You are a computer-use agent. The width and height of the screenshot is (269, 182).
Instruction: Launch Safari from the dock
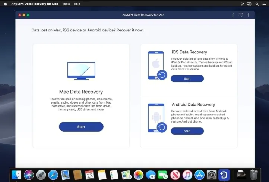(53, 175)
